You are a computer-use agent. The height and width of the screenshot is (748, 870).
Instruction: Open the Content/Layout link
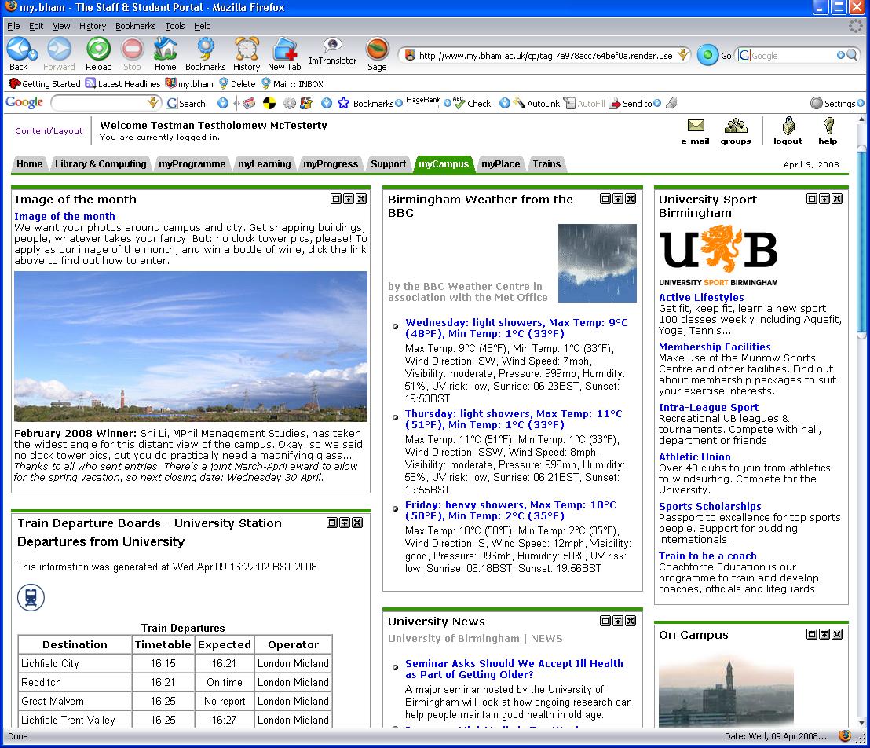pos(49,130)
